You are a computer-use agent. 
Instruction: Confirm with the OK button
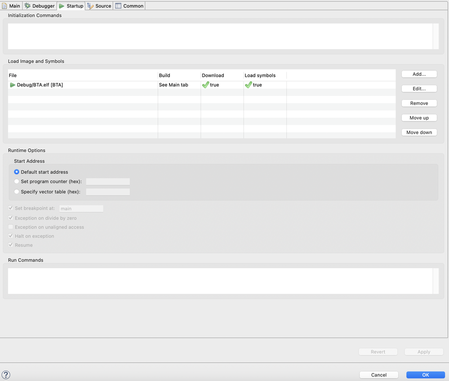(426, 375)
